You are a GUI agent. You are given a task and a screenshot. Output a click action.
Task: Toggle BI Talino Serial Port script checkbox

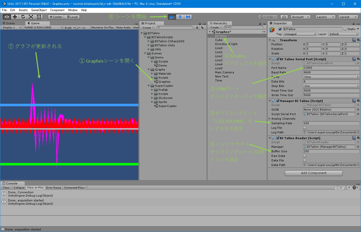tap(278, 59)
